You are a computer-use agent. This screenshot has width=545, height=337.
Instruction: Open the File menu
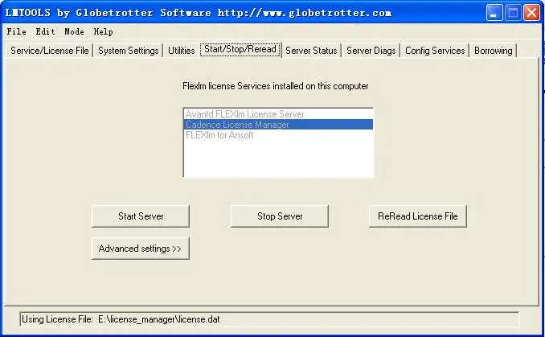(16, 31)
